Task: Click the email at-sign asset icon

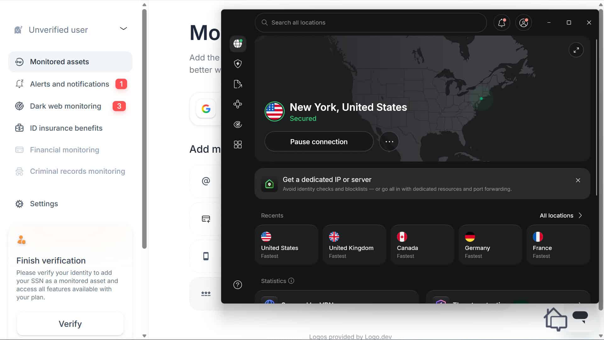Action: tap(206, 181)
